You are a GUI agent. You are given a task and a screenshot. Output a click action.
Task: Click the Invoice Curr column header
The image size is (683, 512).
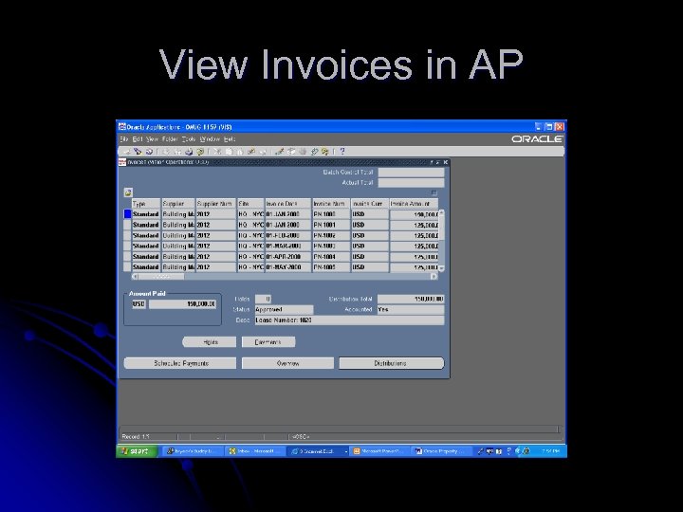[x=369, y=203]
